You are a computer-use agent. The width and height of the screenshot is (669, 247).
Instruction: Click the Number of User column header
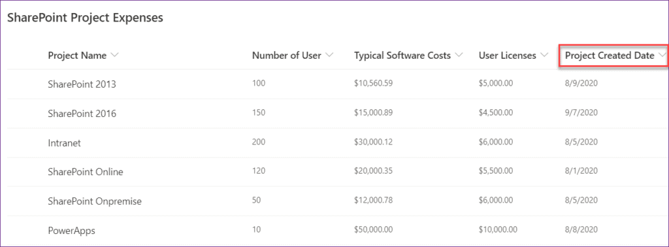point(287,56)
